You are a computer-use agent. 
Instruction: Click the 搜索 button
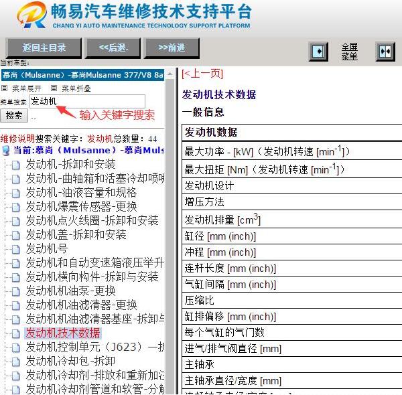point(14,115)
